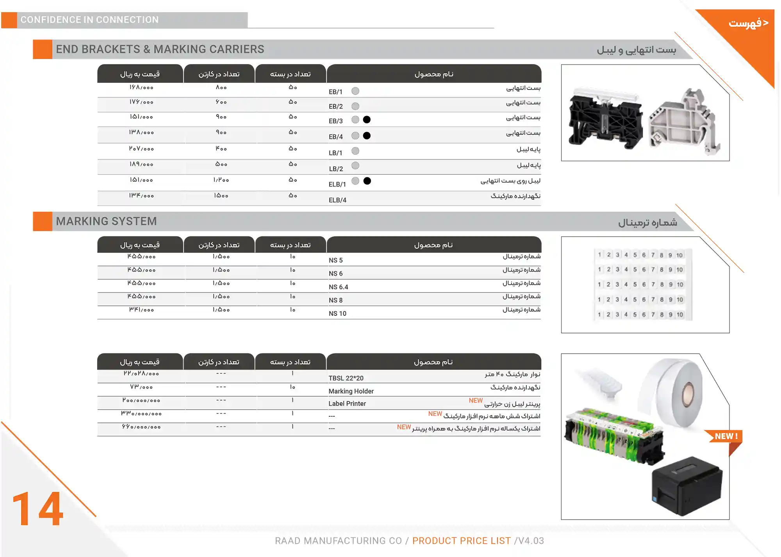This screenshot has height=557, width=781.
Task: Select the TBSL 22*20 product row
Action: tap(347, 378)
